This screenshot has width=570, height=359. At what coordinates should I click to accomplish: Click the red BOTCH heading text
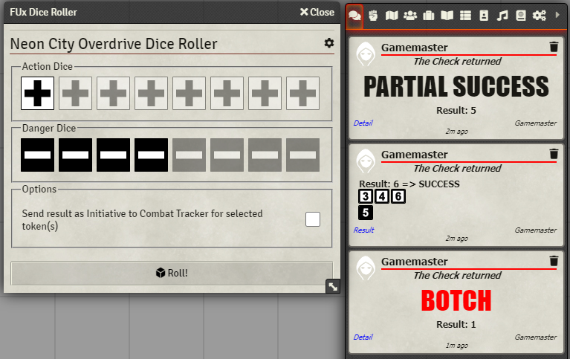click(456, 300)
